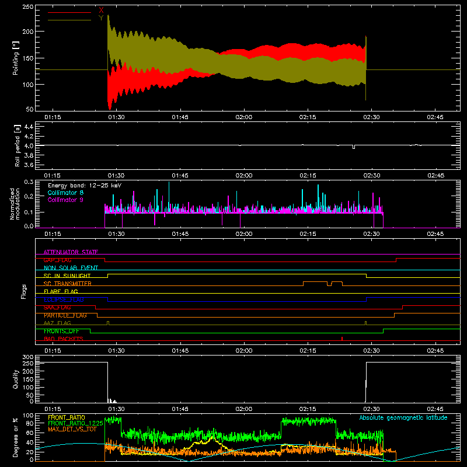Select the ECLIPSE_FLAG label
The image size is (467, 467).
(x=64, y=299)
